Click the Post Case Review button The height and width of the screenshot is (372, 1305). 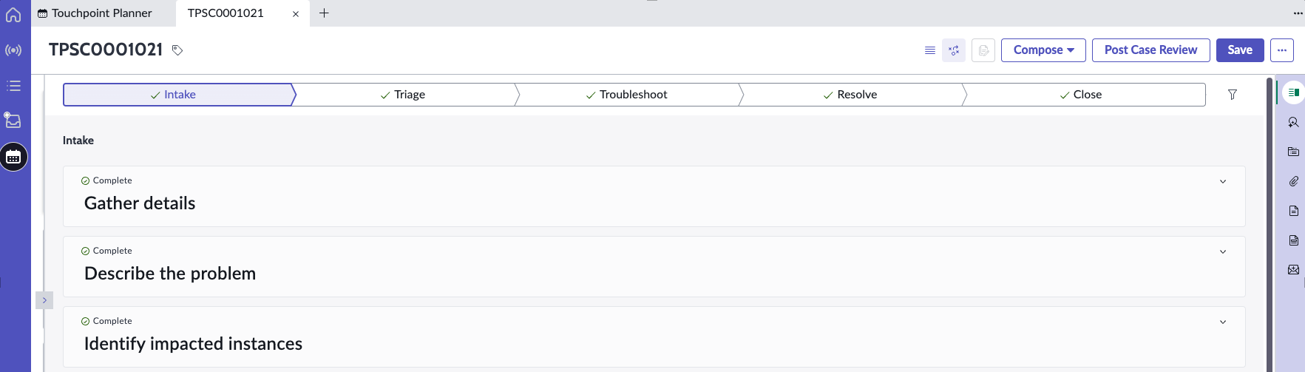pyautogui.click(x=1150, y=50)
